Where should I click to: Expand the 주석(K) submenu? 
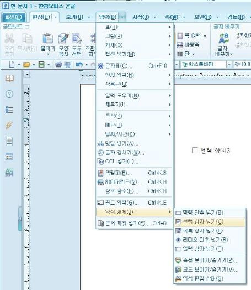[x=135, y=116]
